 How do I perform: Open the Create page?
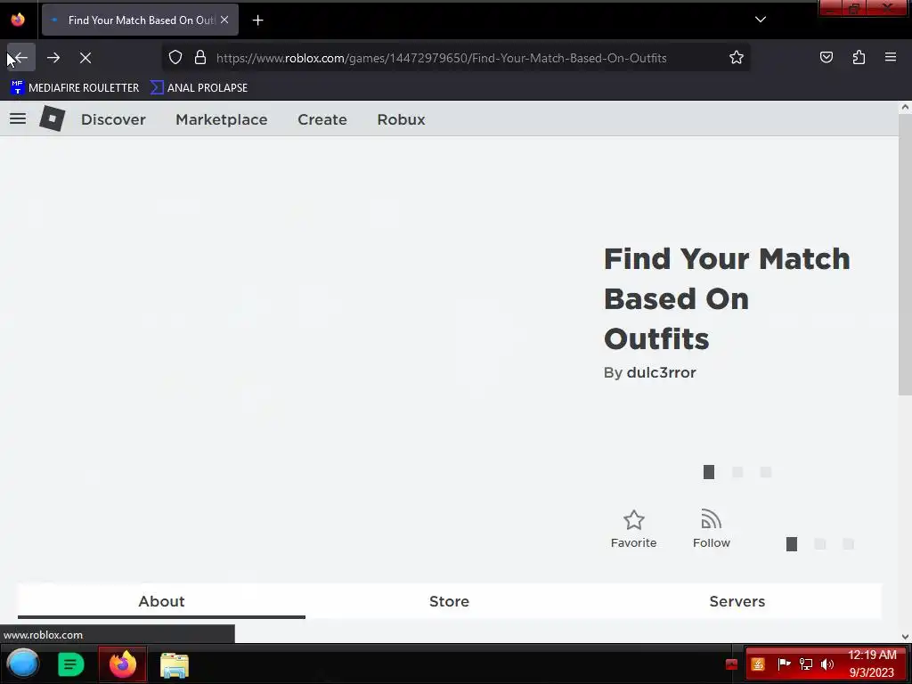[x=322, y=120]
